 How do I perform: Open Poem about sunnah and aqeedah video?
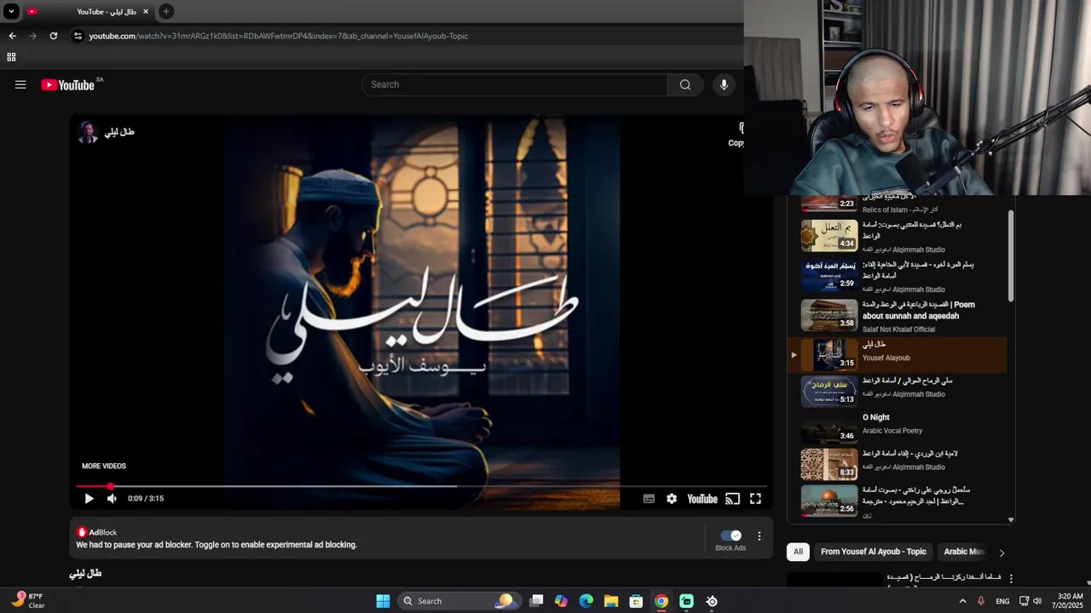[919, 310]
